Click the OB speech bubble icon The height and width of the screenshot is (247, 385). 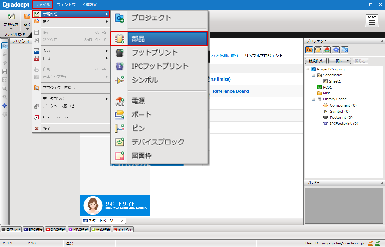tap(335, 50)
